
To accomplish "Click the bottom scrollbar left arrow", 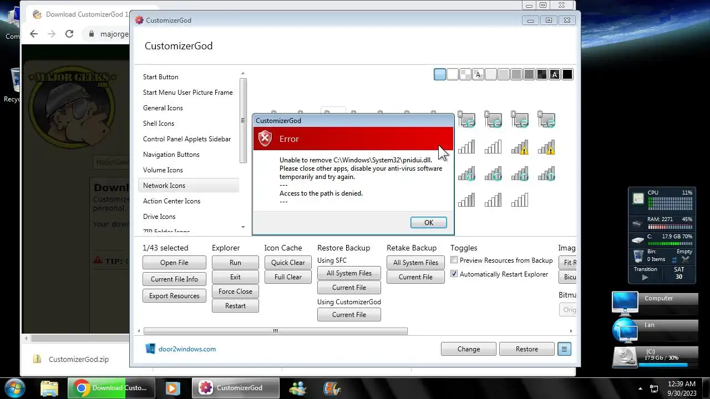I will coord(139,331).
